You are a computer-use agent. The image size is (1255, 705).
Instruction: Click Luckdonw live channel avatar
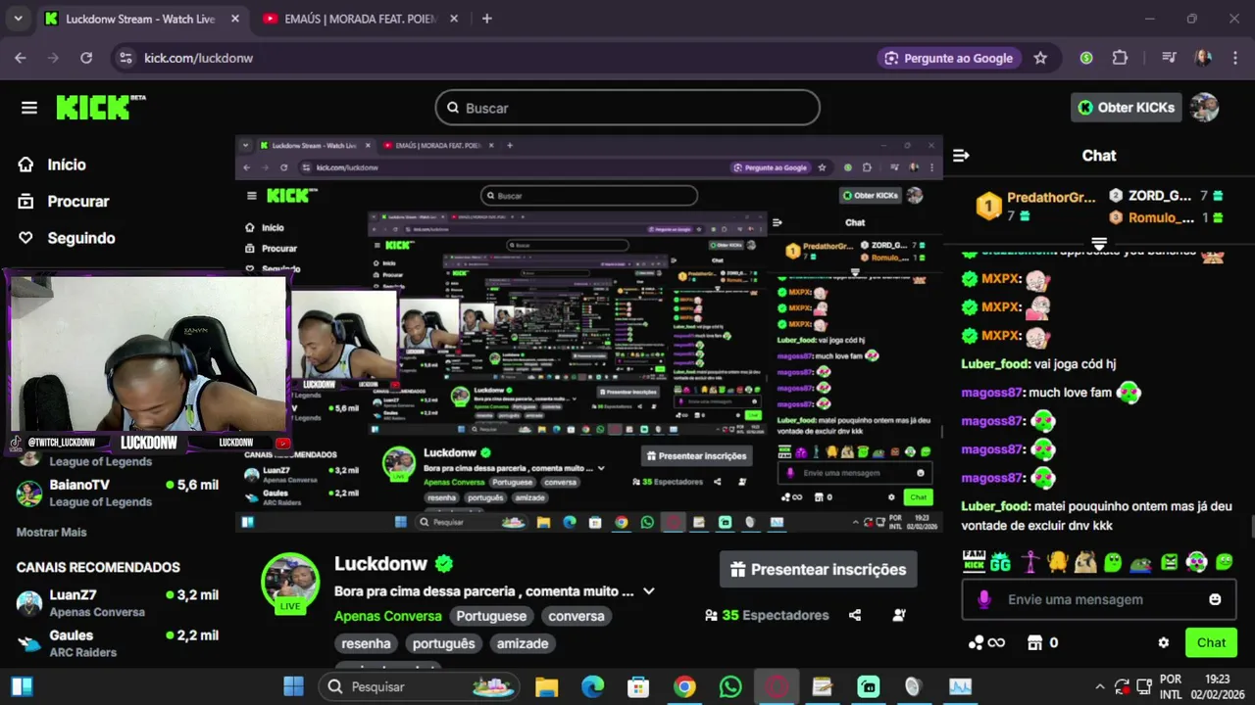click(x=290, y=581)
